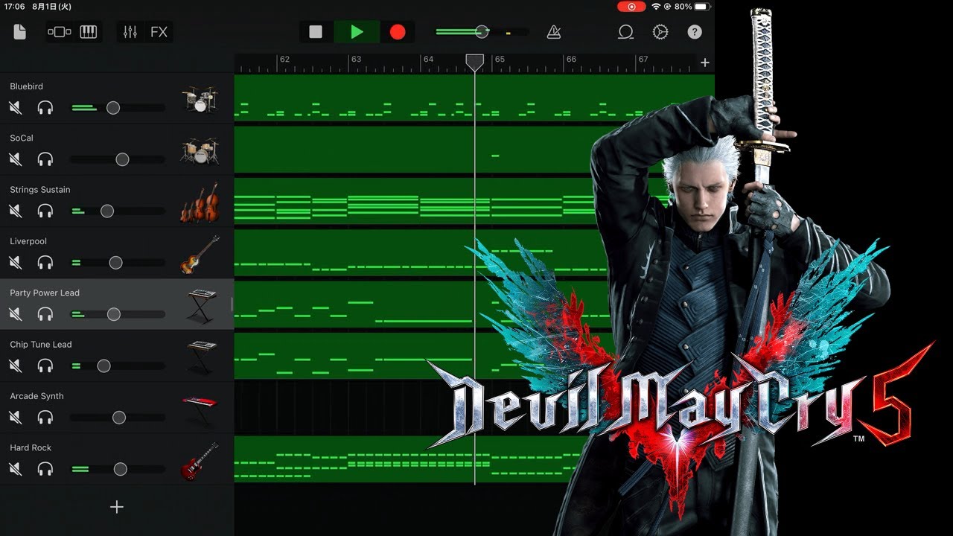Viewport: 953px width, 536px height.
Task: Tap the SoCal drum kit icon
Action: click(x=200, y=150)
